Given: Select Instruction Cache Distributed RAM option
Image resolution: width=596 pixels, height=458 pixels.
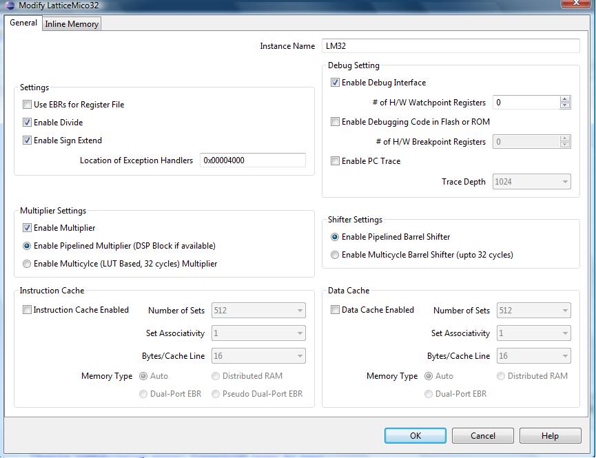Looking at the screenshot, I should 216,376.
